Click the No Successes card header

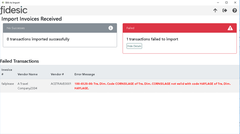click(x=60, y=28)
